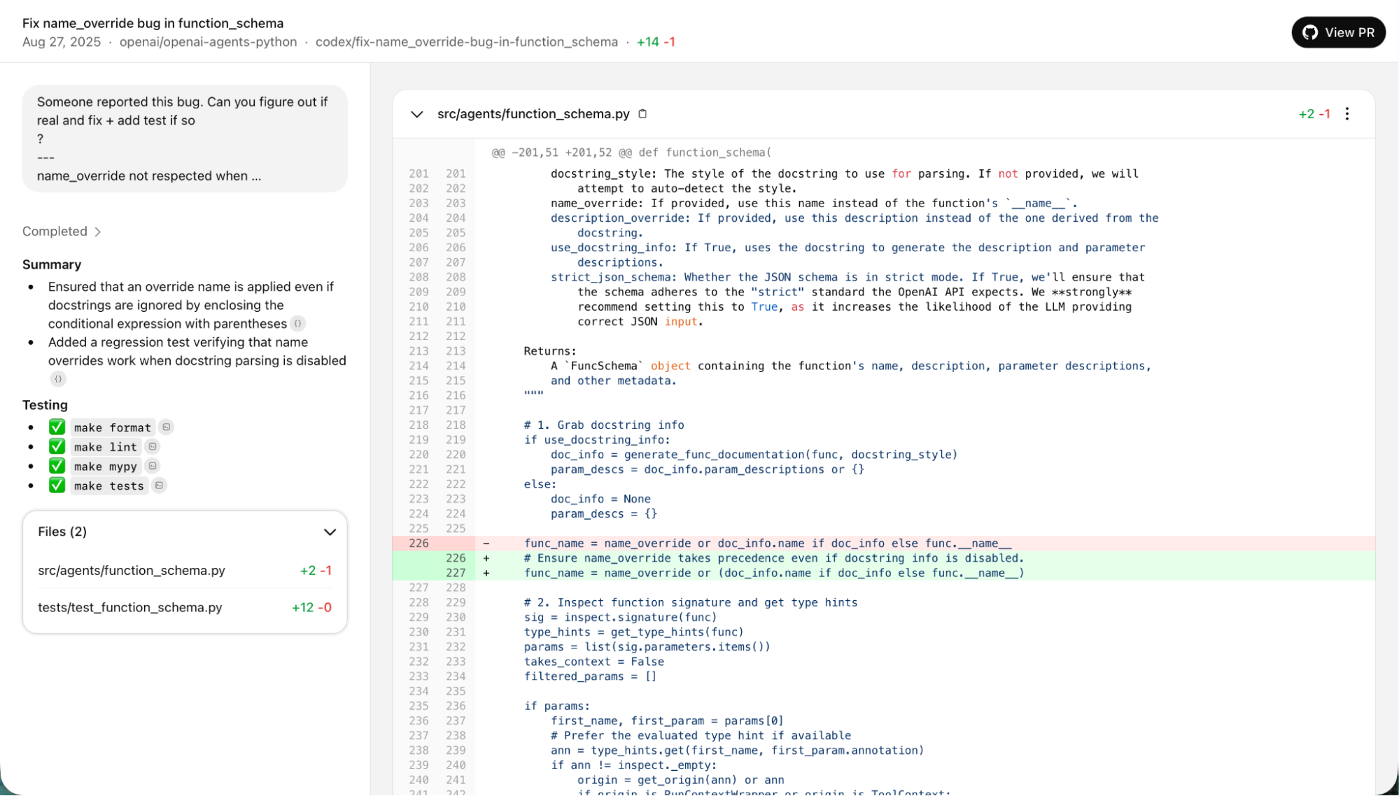Click green check mark beside make format
Viewport: 1399px width, 796px height.
[57, 427]
